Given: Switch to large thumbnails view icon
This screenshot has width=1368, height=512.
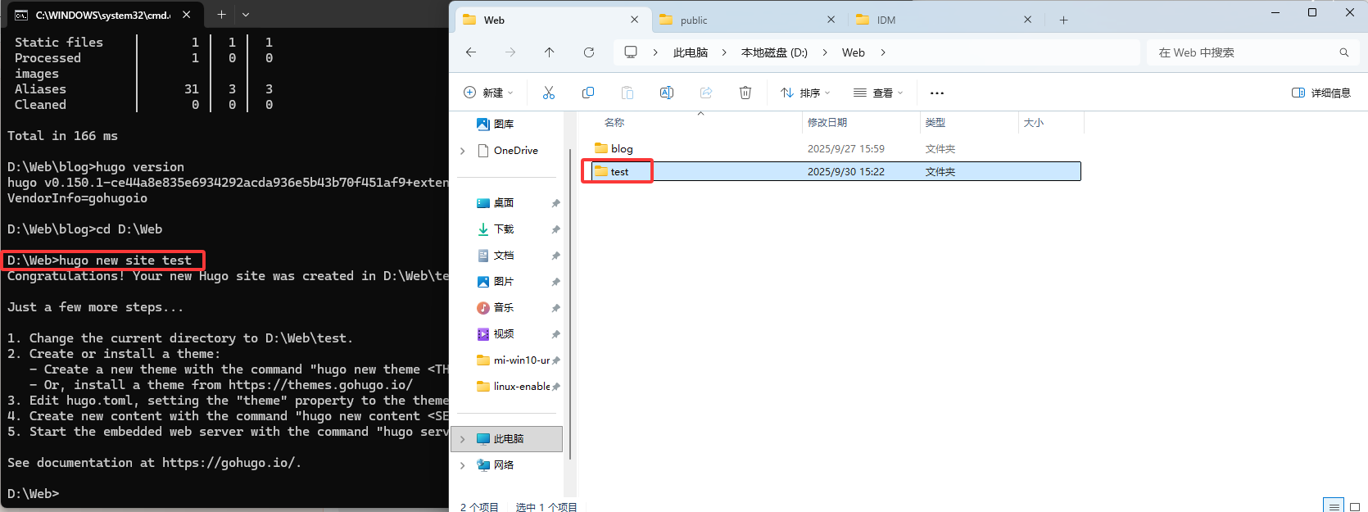Looking at the screenshot, I should click(1354, 506).
